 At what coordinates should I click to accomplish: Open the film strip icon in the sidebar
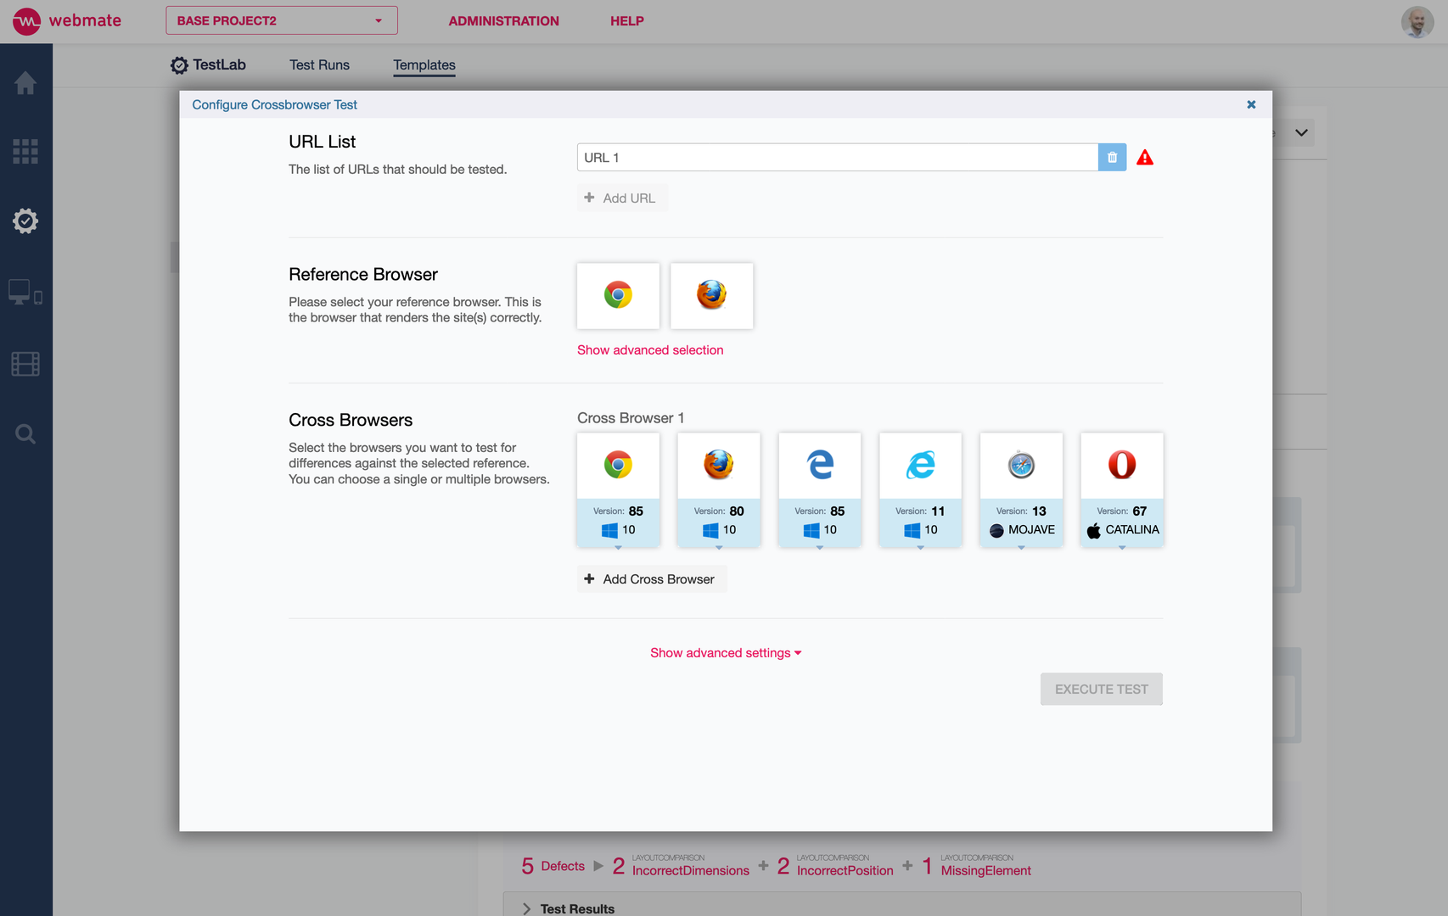click(25, 364)
